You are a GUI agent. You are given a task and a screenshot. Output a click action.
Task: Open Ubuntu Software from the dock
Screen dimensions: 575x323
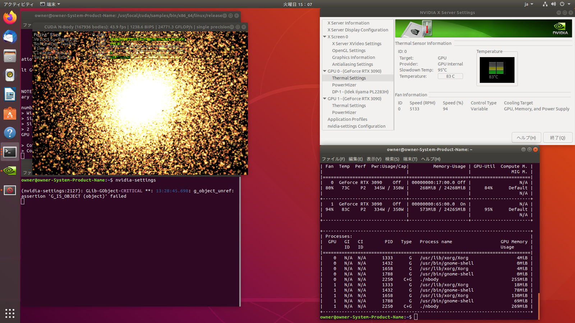pos(10,114)
